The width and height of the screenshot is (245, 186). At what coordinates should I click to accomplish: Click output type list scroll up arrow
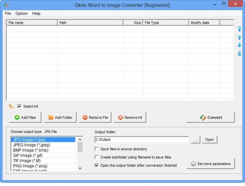(80, 139)
